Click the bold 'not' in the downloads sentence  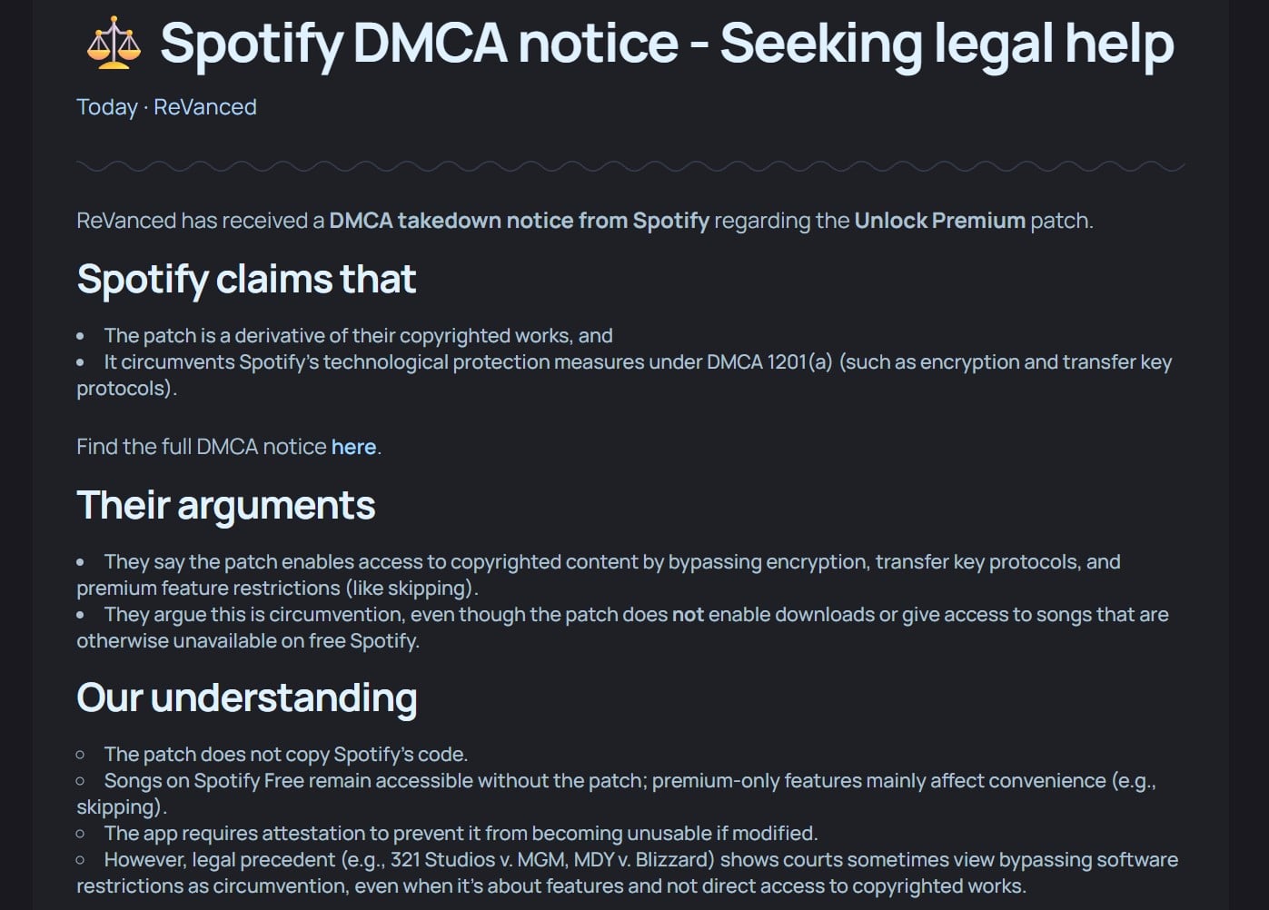point(688,615)
